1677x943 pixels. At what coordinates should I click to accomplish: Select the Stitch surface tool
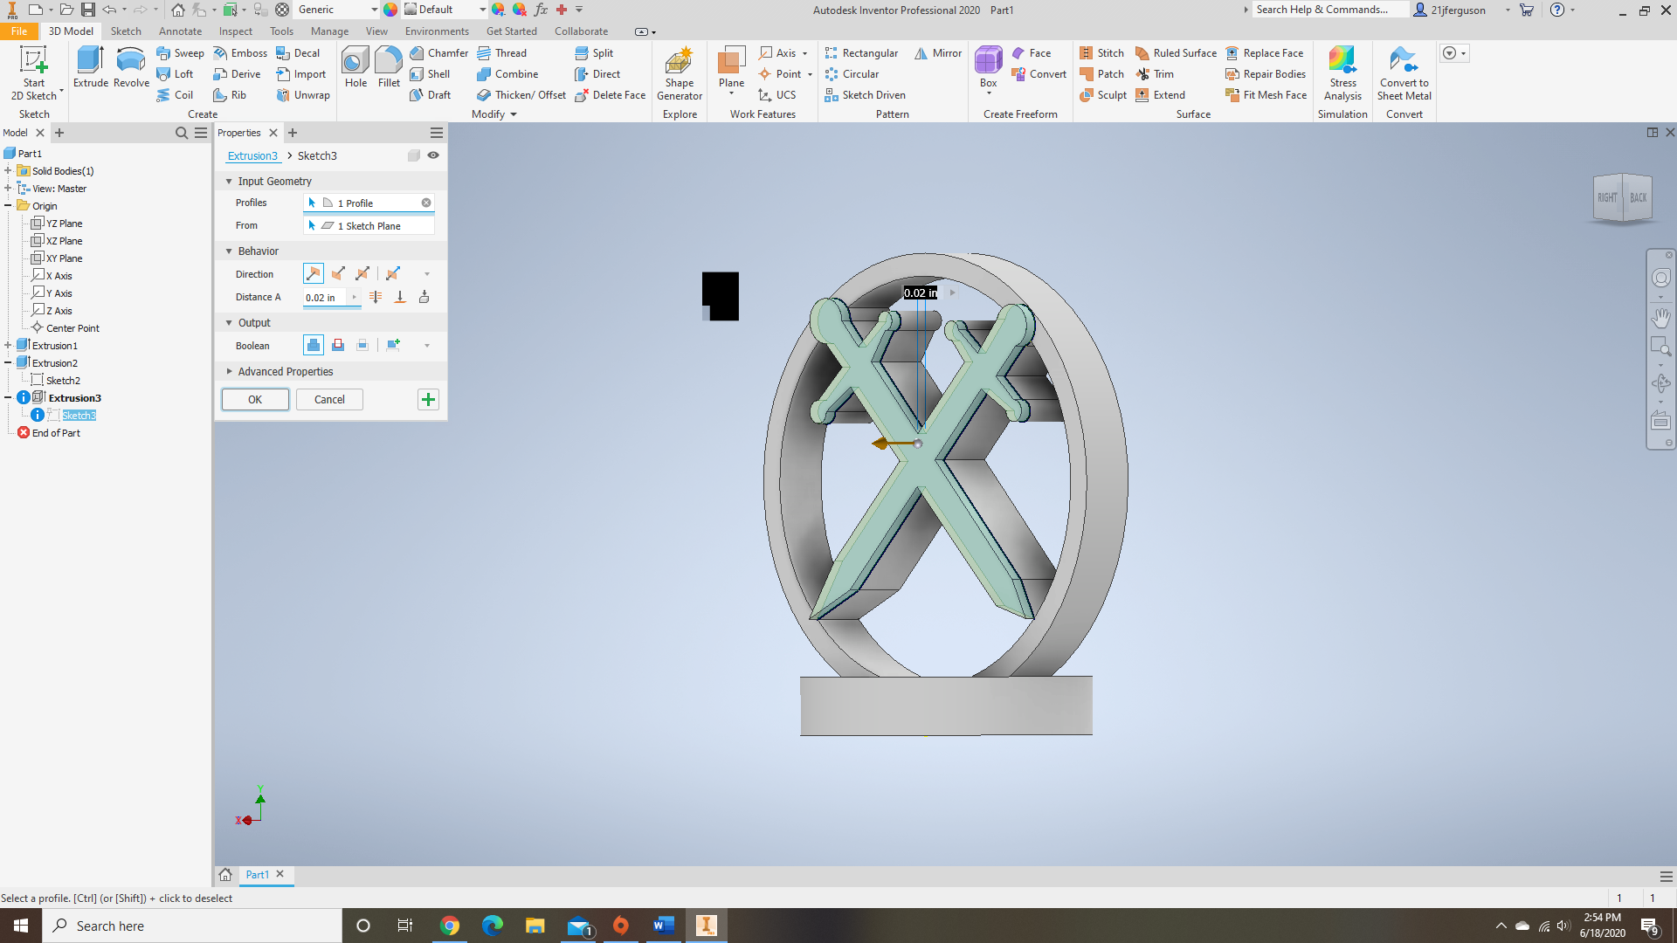[x=1102, y=53]
